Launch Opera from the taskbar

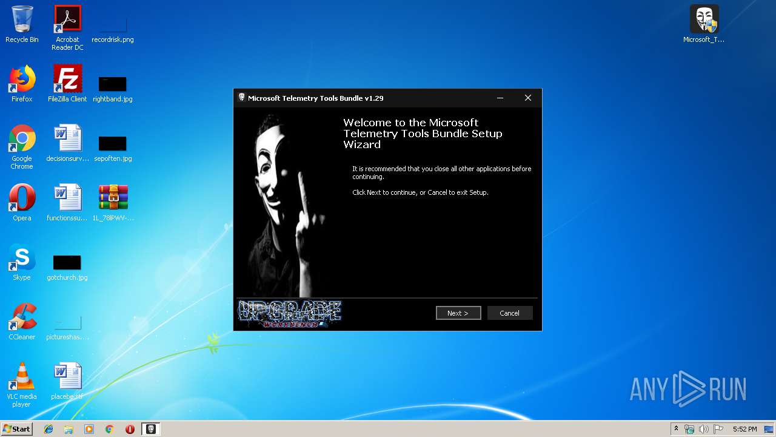click(x=130, y=429)
